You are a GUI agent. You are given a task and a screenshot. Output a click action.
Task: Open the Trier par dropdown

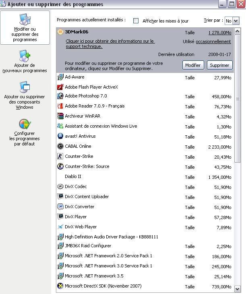[x=236, y=21]
